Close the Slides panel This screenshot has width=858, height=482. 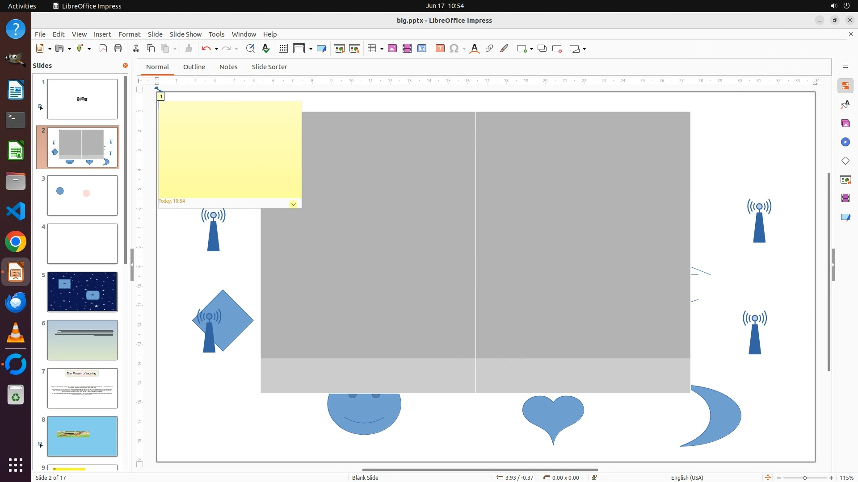[125, 66]
